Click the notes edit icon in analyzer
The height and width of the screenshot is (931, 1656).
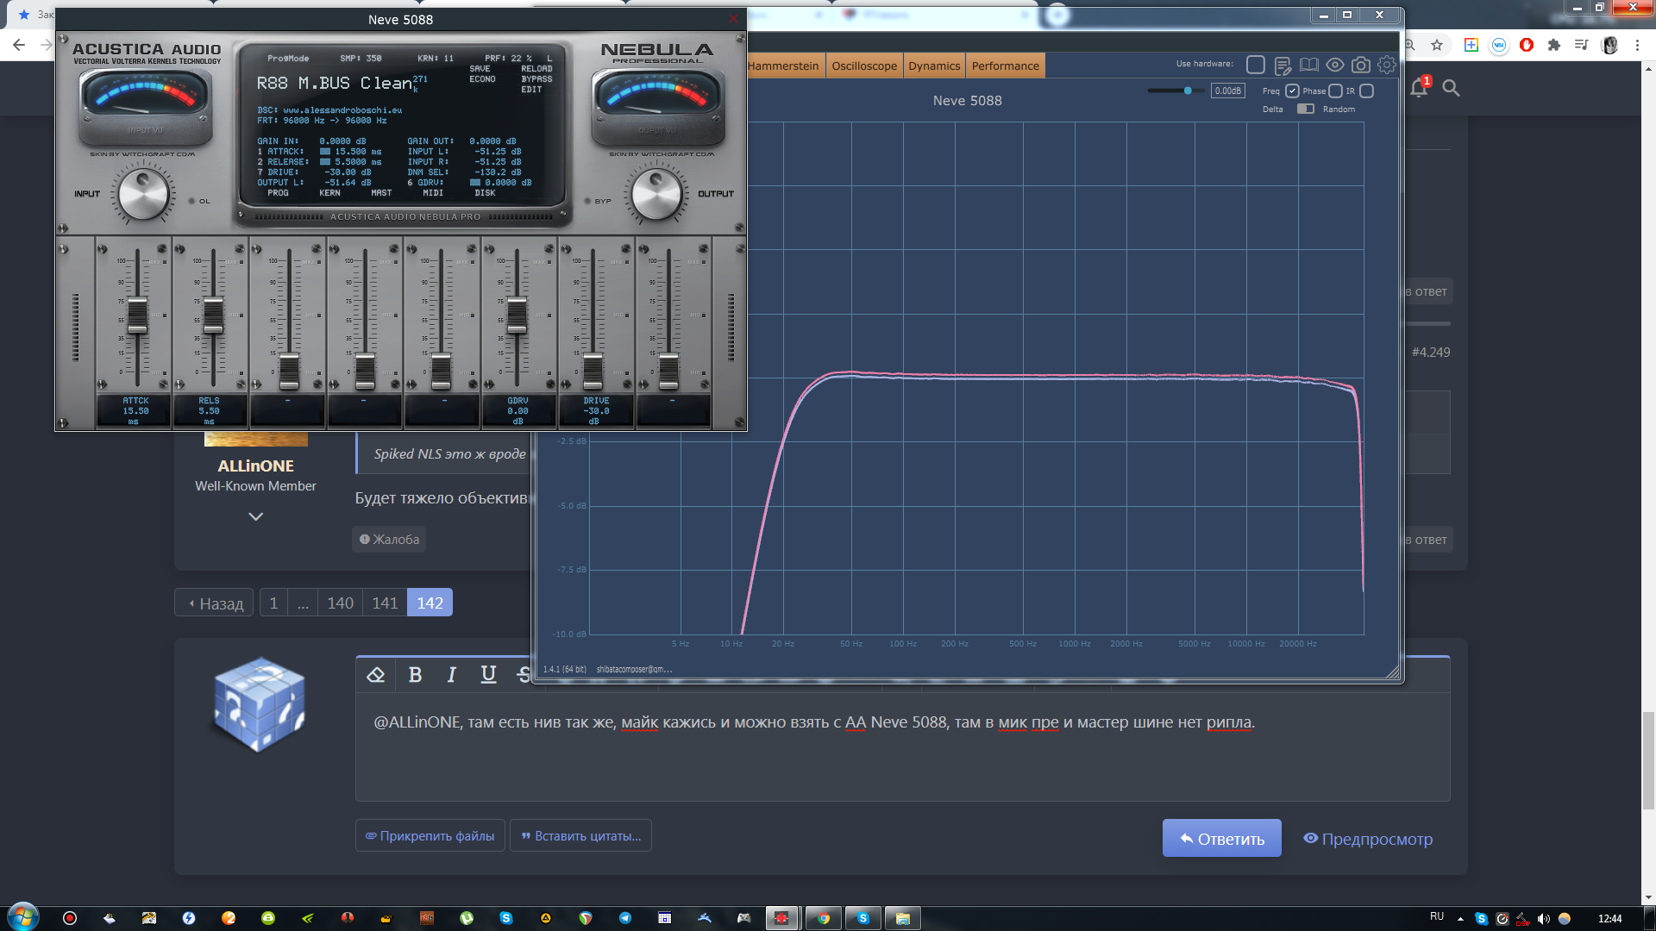click(1283, 66)
